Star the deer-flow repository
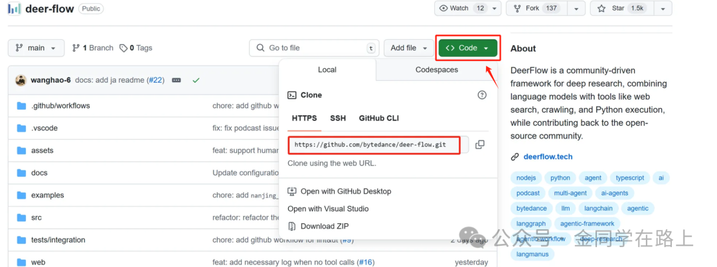This screenshot has height=267, width=717. [x=623, y=8]
